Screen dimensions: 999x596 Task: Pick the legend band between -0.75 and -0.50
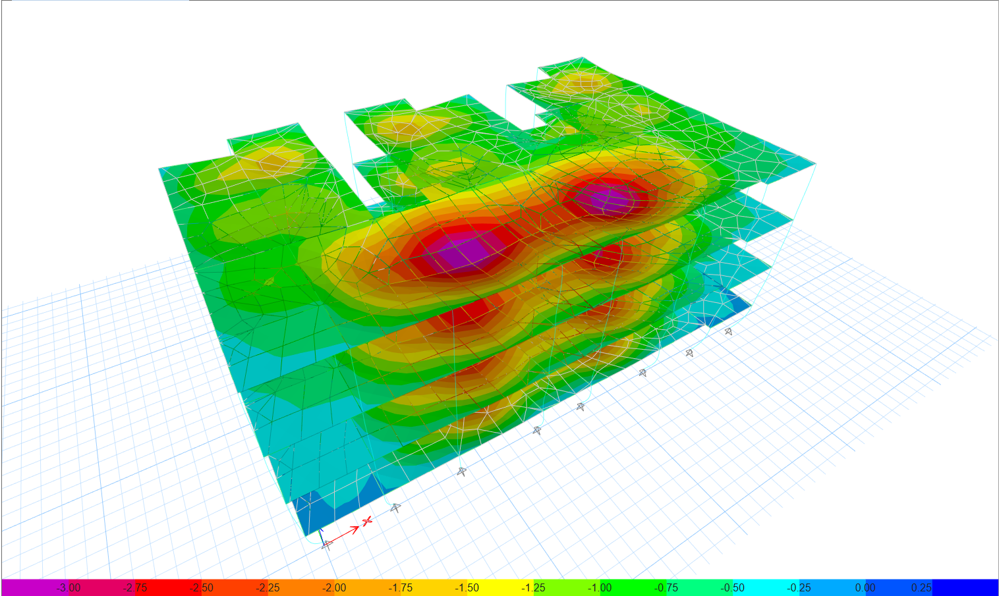coord(699,587)
